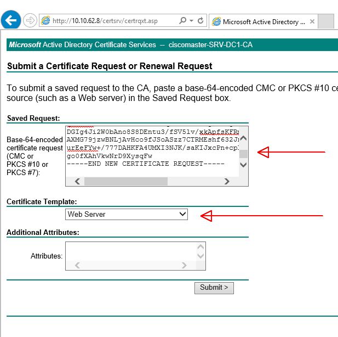Open the address bar autocomplete dropdown arrow
This screenshot has width=338, height=337.
191,20
